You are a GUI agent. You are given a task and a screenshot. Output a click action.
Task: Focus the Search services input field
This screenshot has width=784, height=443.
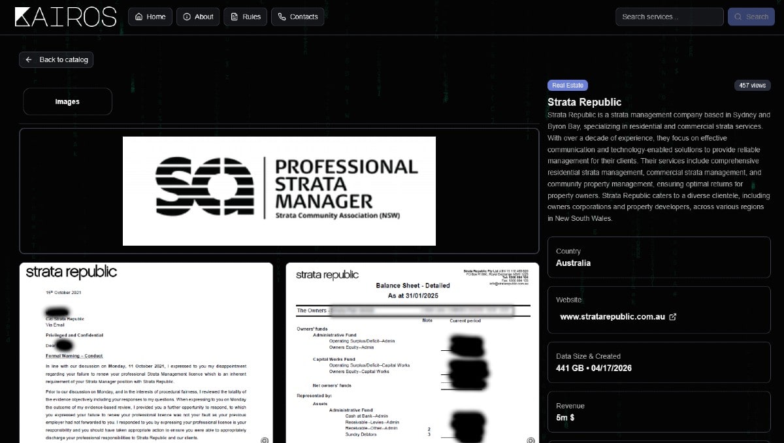click(669, 17)
